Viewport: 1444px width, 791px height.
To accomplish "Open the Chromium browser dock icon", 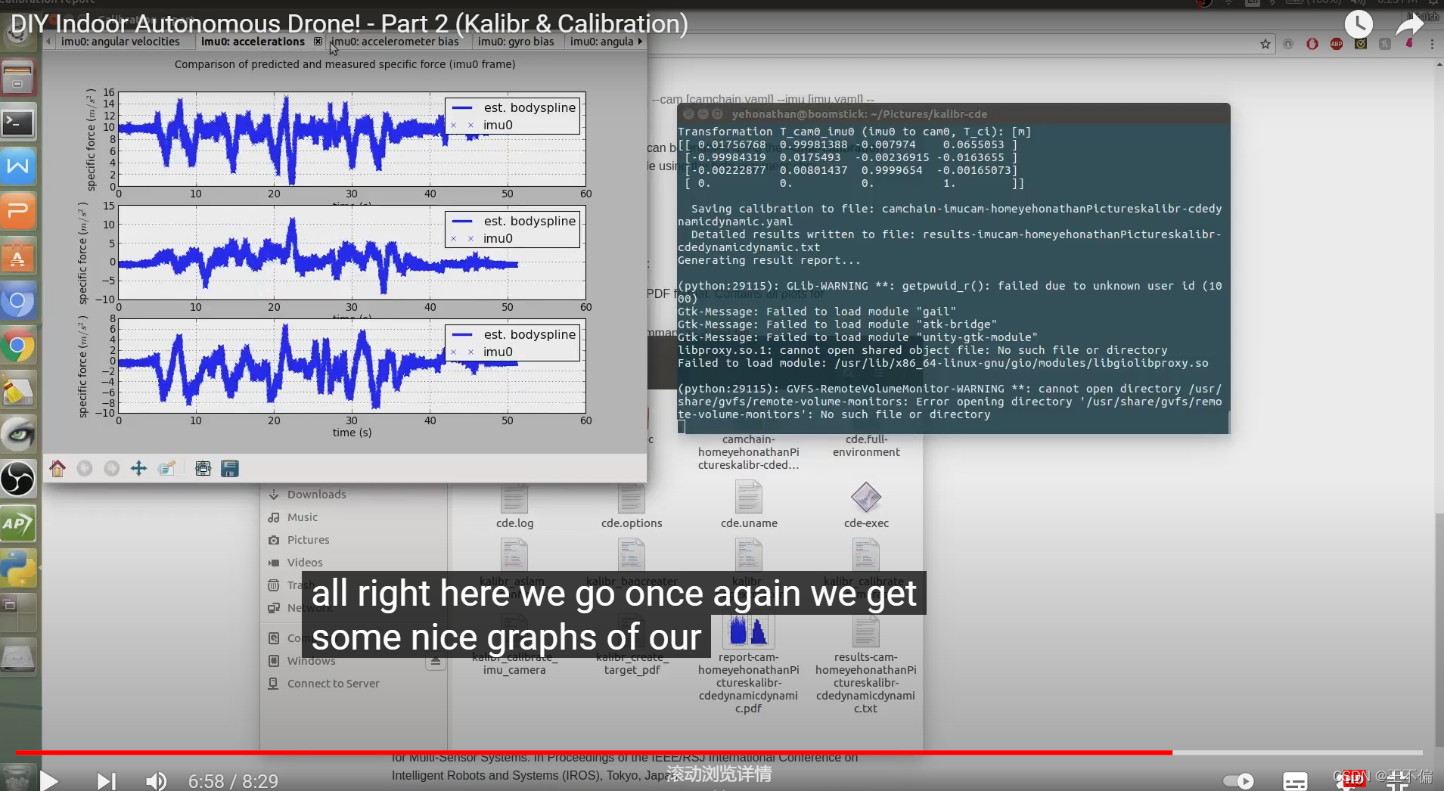I will pyautogui.click(x=18, y=301).
